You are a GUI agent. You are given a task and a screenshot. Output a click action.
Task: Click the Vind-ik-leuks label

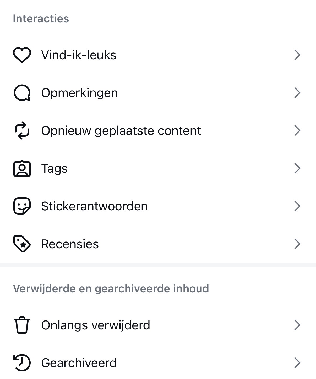pos(79,55)
